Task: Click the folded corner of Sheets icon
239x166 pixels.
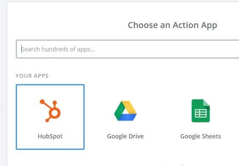Action: click(206, 103)
